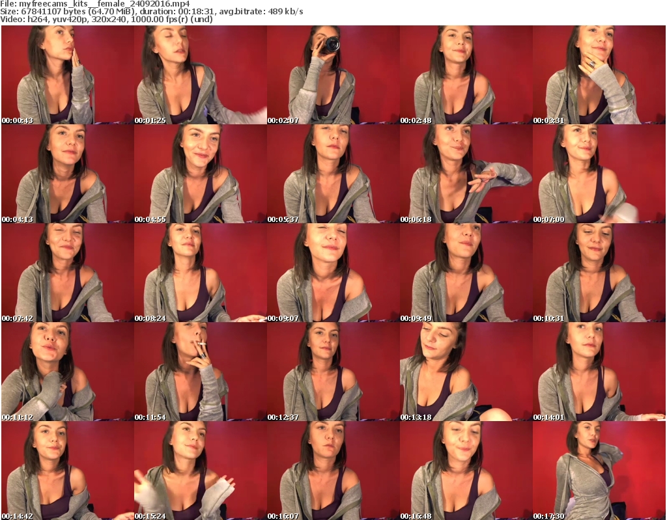Open the frame at 00:13:18

coord(466,372)
